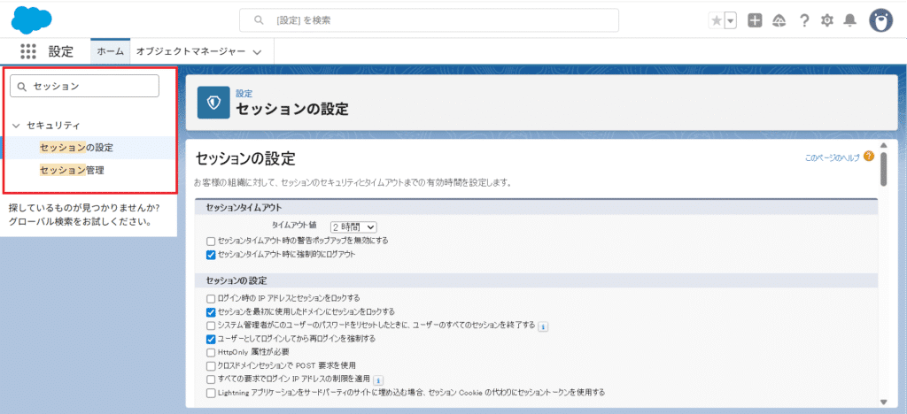Open the このページのヘルプ link
This screenshot has width=907, height=414.
832,157
